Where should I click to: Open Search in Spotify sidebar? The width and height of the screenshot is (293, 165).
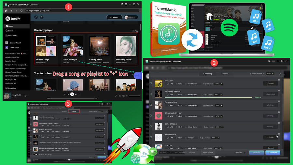9,31
